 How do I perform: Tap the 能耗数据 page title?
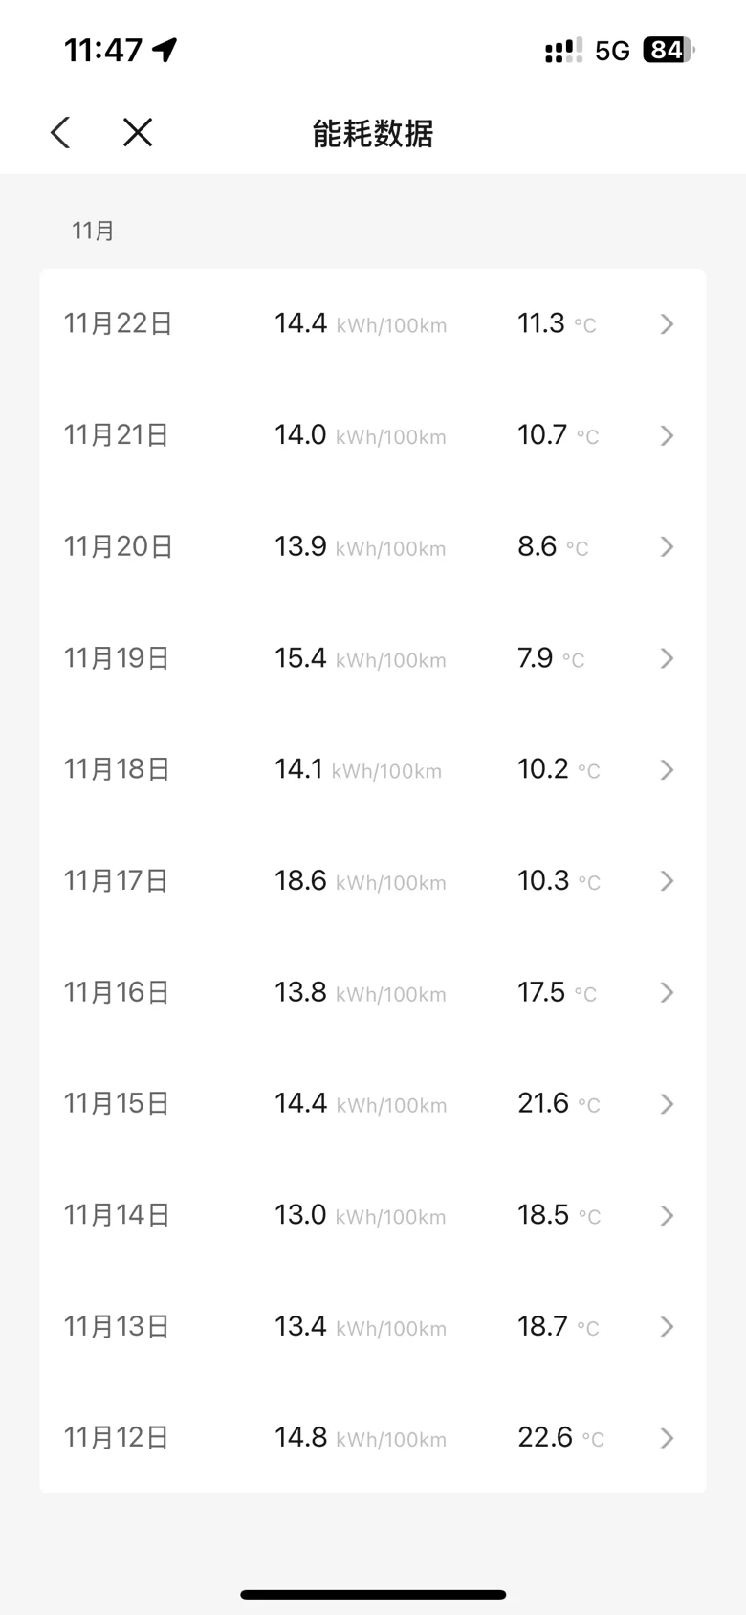[373, 133]
